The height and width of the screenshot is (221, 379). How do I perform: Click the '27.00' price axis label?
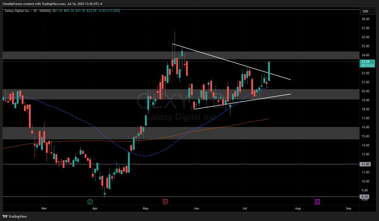coord(365,28)
